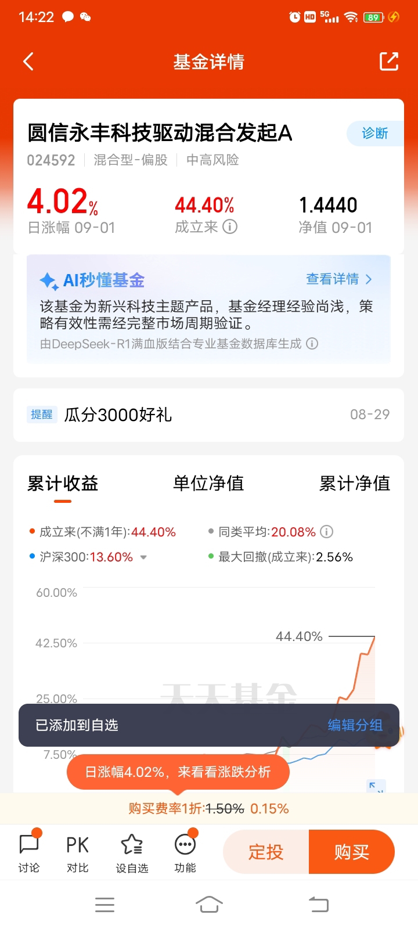Switch to 单位净值 tab
This screenshot has width=418, height=929.
pos(208,483)
